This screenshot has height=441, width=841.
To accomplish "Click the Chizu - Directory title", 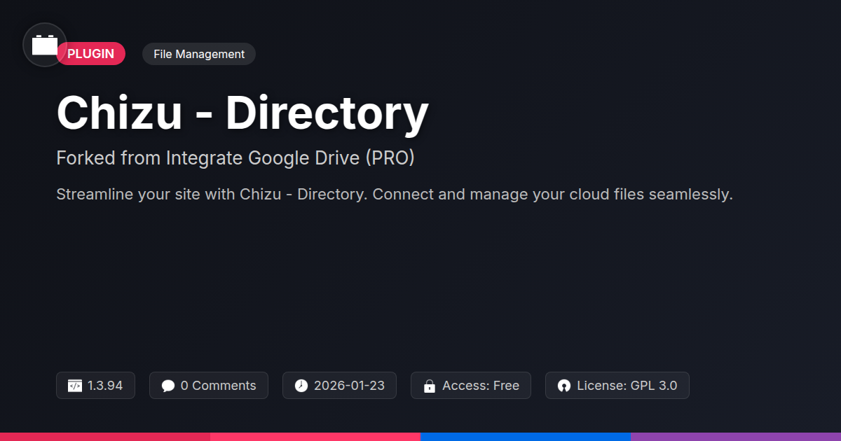I will coord(242,113).
